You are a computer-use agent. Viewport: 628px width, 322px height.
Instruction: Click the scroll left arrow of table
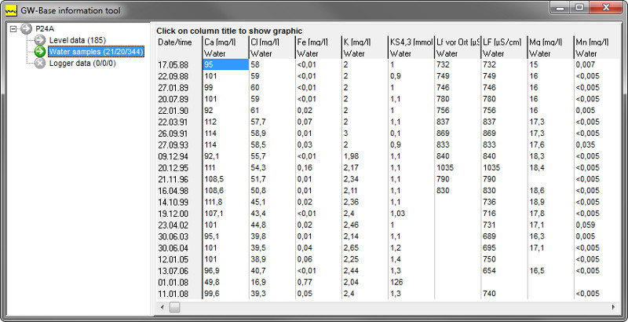tap(162, 307)
